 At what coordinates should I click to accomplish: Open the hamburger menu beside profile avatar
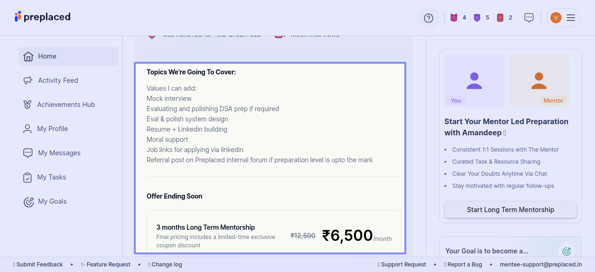click(571, 18)
